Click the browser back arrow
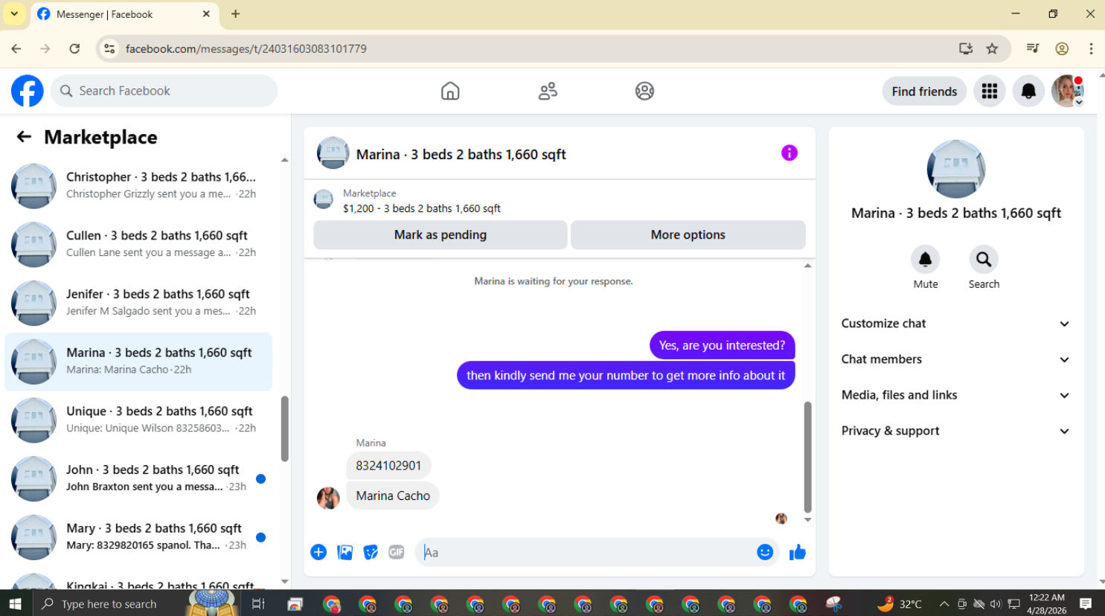This screenshot has height=616, width=1105. point(16,48)
